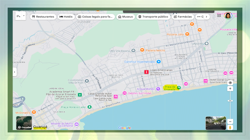Select the Museus filter chip
250x140 pixels.
(x=126, y=17)
